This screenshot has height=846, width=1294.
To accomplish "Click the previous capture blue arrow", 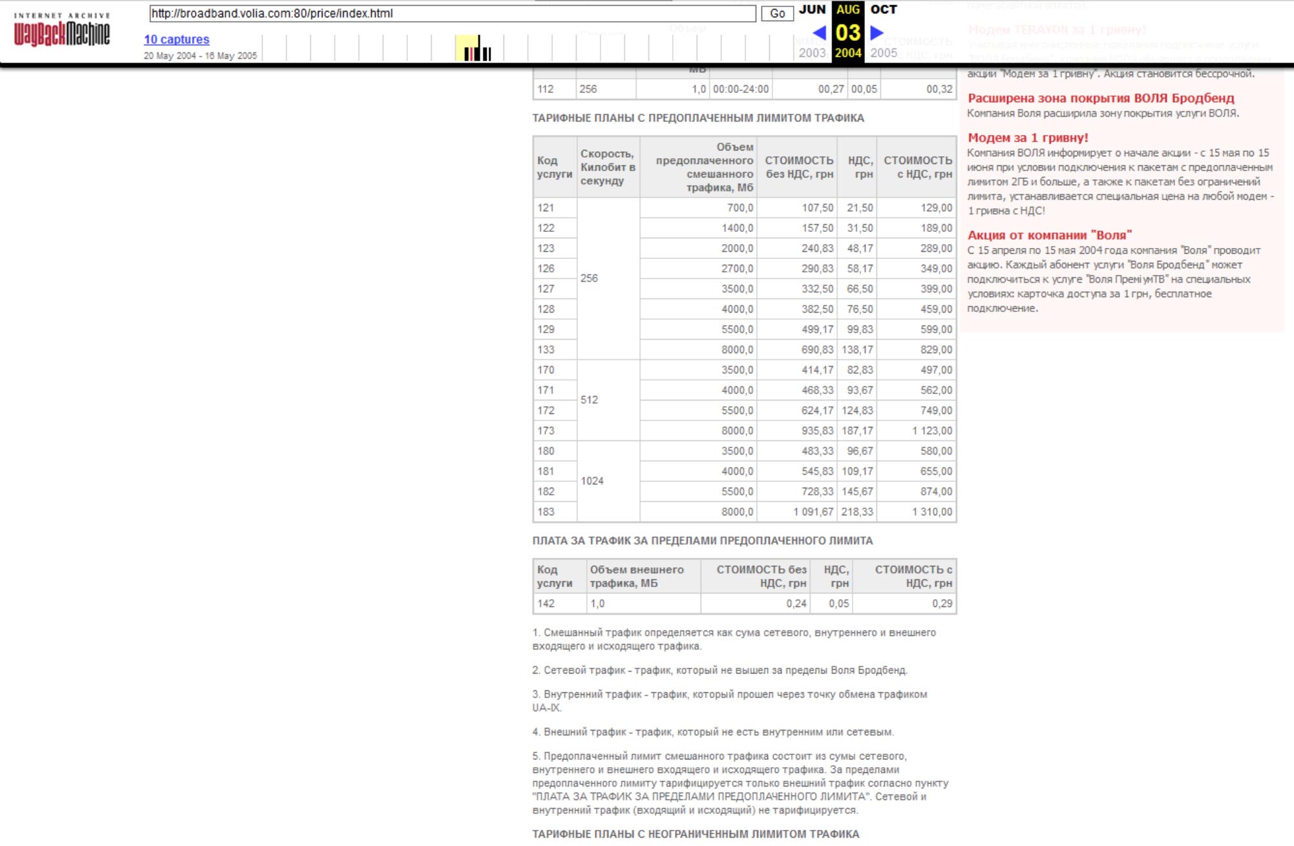I will 819,32.
